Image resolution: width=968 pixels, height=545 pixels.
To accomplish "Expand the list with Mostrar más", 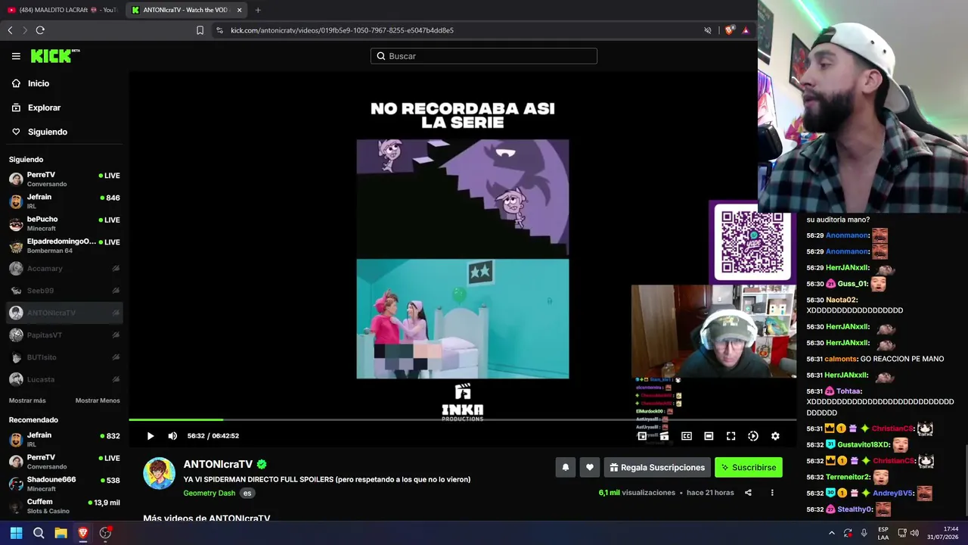I will click(27, 400).
